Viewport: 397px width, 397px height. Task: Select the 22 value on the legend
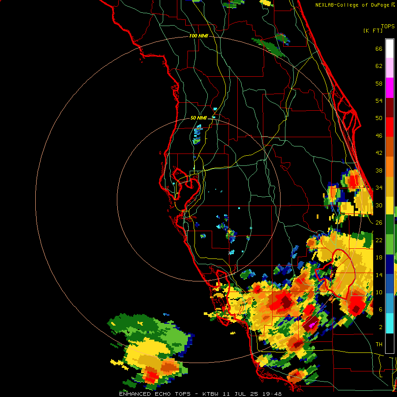[x=379, y=240]
